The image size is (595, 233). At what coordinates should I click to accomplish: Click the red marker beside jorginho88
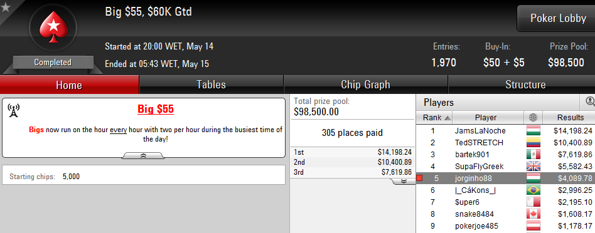click(419, 178)
